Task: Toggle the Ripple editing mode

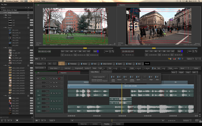Action: coord(181,72)
